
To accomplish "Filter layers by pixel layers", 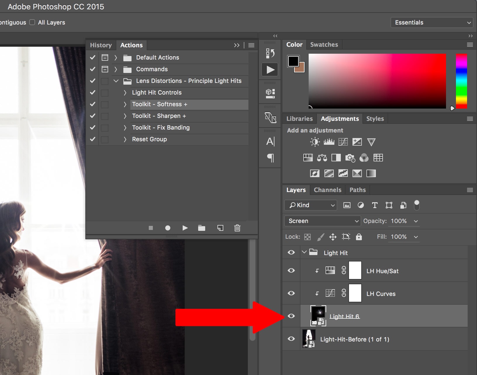I will pyautogui.click(x=347, y=205).
